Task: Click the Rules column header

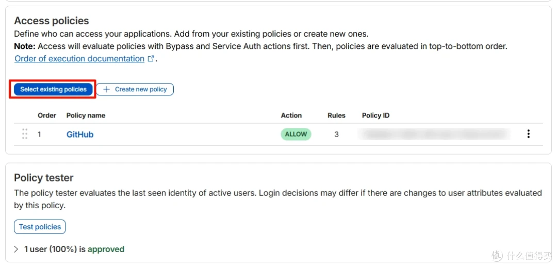Action: click(336, 115)
